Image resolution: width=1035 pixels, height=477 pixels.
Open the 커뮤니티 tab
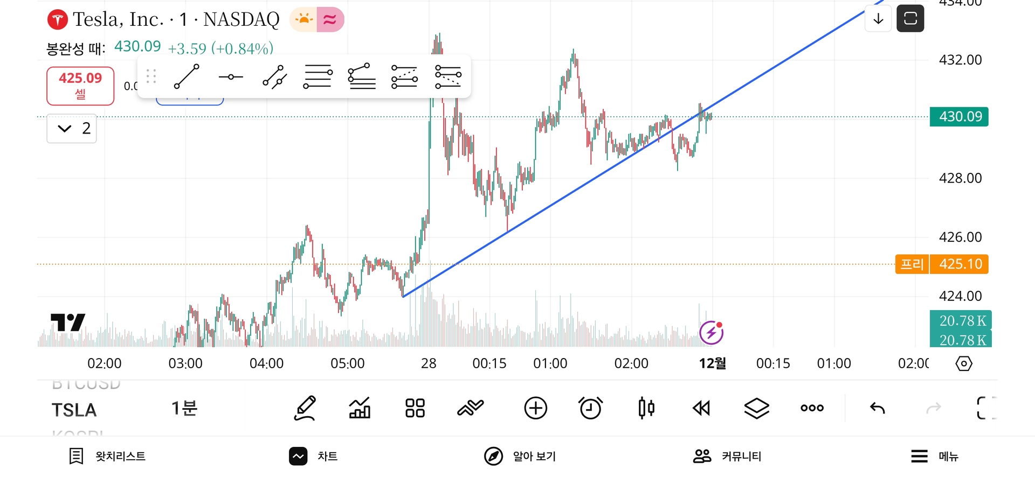coord(727,457)
